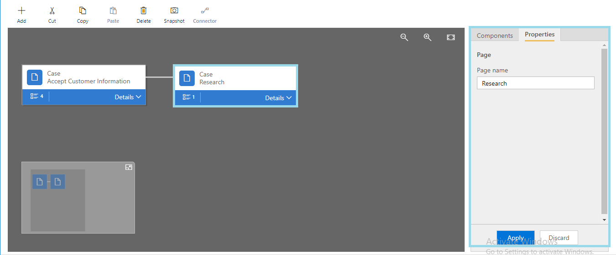Click the second page in the minimap
616x255 pixels.
click(57, 182)
